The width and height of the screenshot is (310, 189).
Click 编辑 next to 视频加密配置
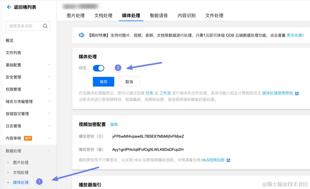114,124
